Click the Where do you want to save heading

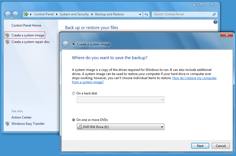coord(110,58)
